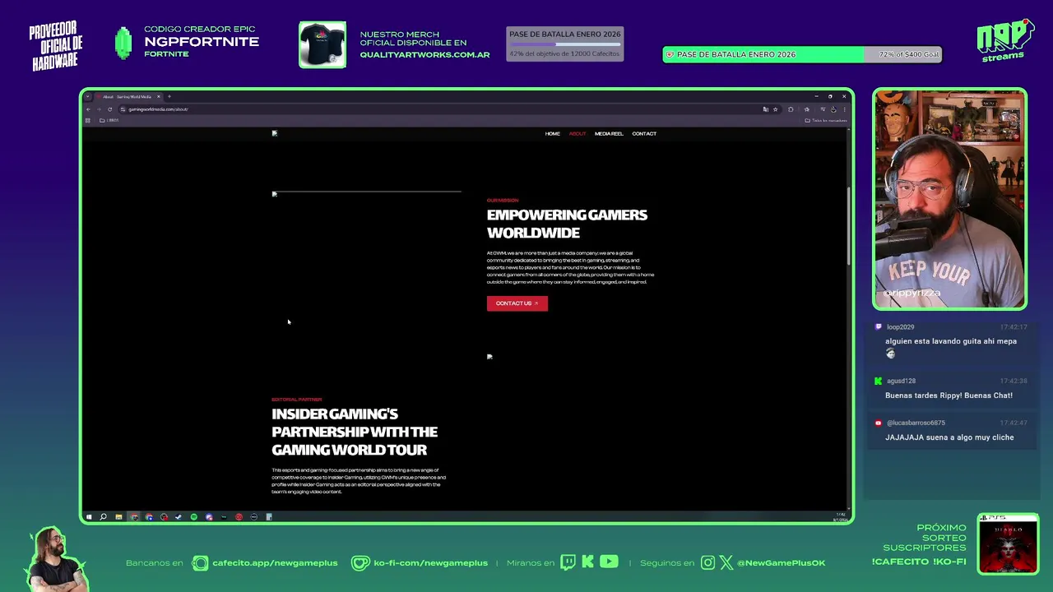Open the tab search dropdown arrow
The width and height of the screenshot is (1053, 592).
pyautogui.click(x=87, y=96)
